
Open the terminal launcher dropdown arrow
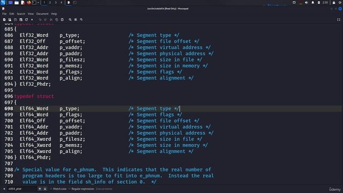click(x=38, y=3)
